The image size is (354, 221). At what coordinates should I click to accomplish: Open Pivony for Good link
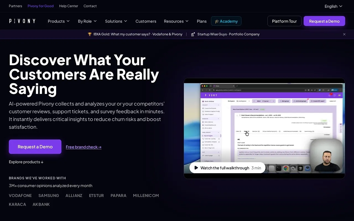(41, 6)
